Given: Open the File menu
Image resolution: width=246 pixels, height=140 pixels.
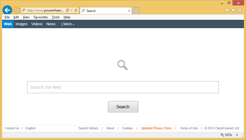Looking at the screenshot, I should 7,17.
